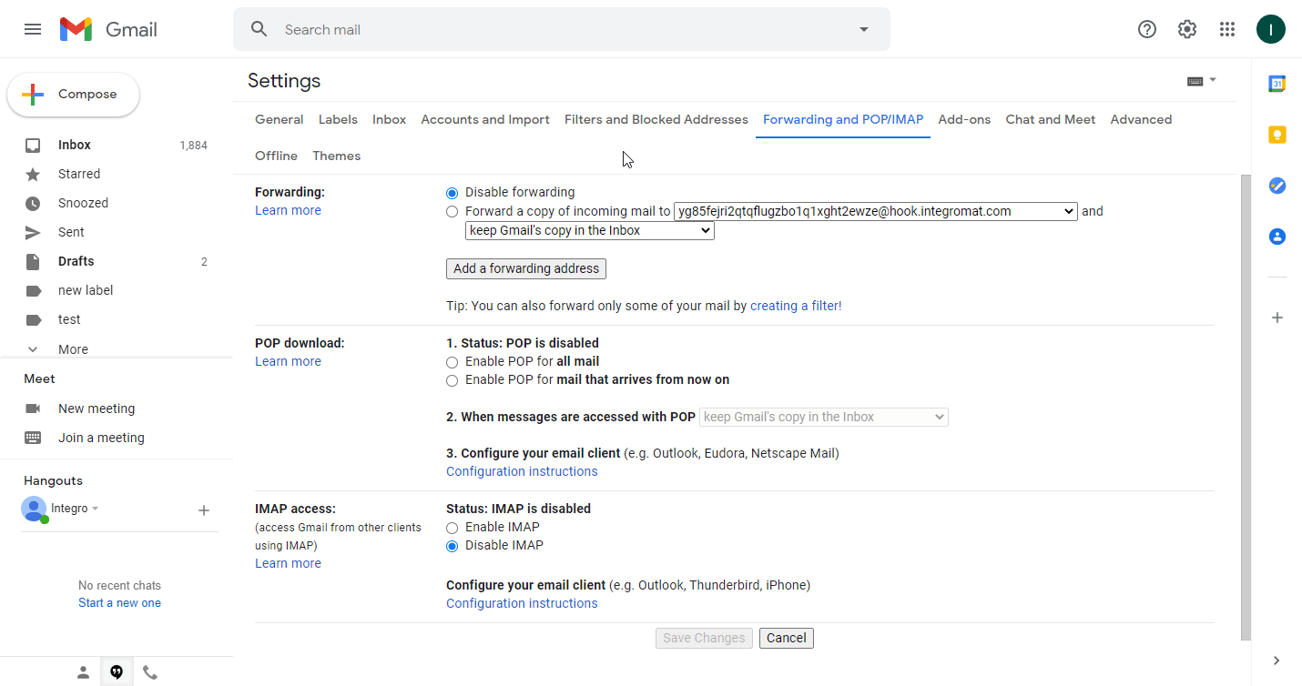
Task: Click Add a forwarding address button
Action: point(525,268)
